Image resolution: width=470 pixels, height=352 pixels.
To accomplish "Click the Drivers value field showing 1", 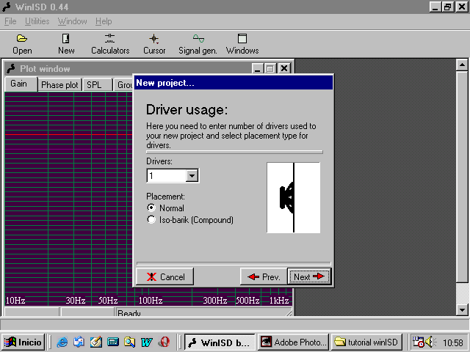I will click(x=167, y=176).
